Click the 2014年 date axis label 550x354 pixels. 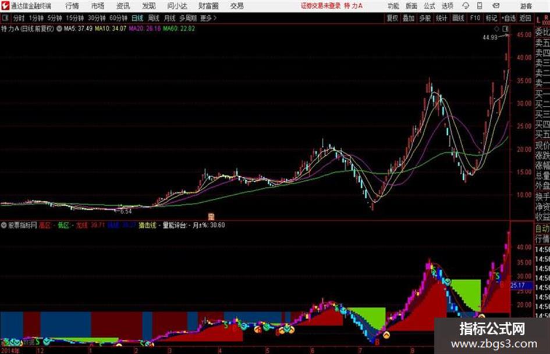point(10,351)
